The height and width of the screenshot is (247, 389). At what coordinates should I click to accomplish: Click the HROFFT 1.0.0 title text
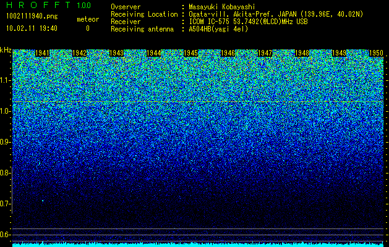click(48, 5)
